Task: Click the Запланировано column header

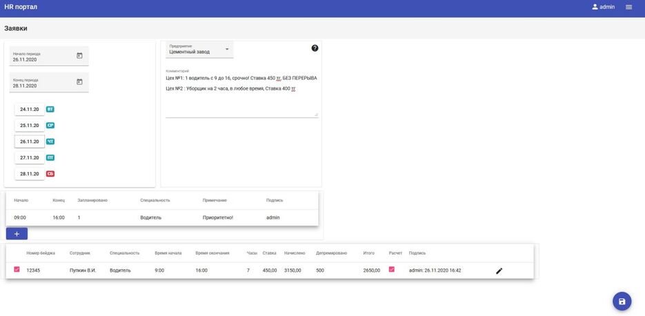Action: pos(92,200)
